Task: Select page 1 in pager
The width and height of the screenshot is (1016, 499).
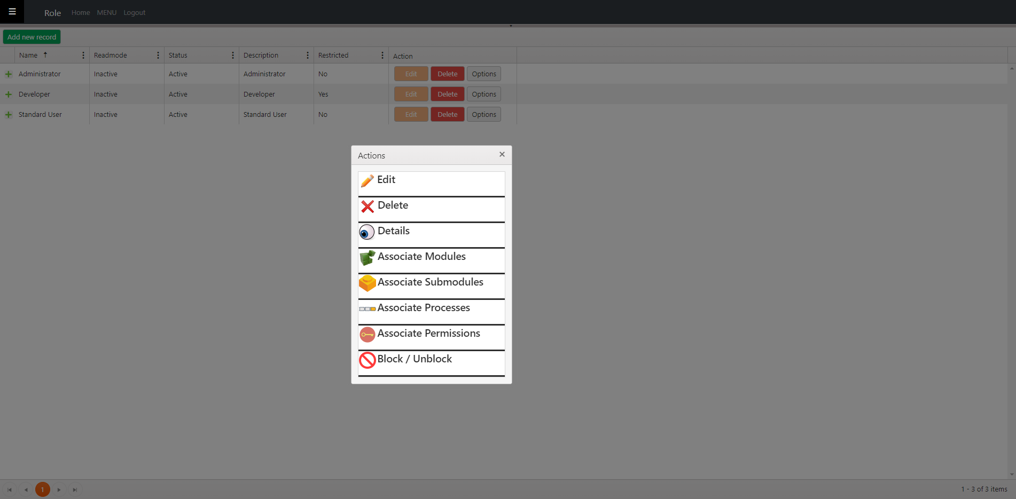Action: (43, 489)
